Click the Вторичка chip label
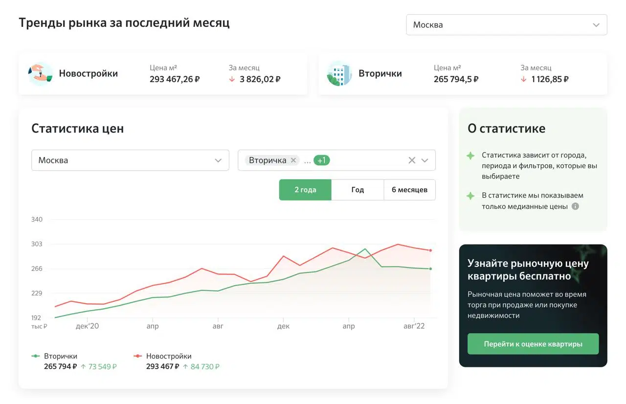Image resolution: width=626 pixels, height=404 pixels. [268, 160]
